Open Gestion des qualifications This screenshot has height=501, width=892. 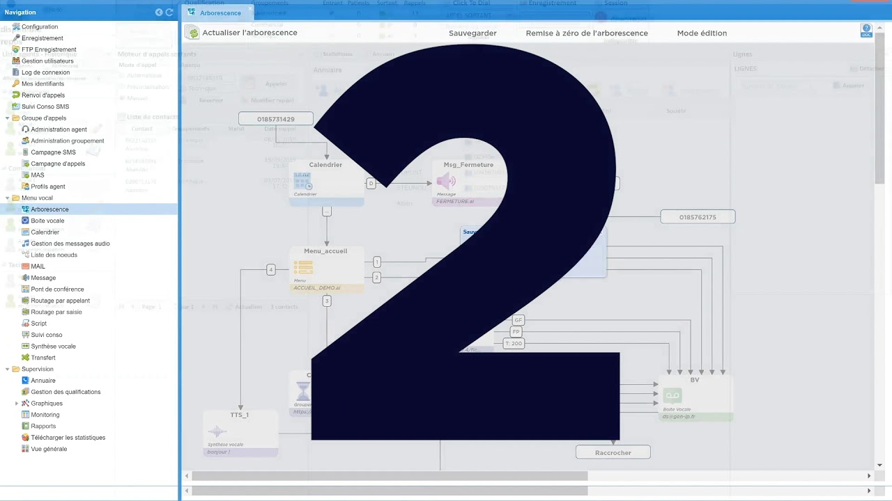point(66,392)
